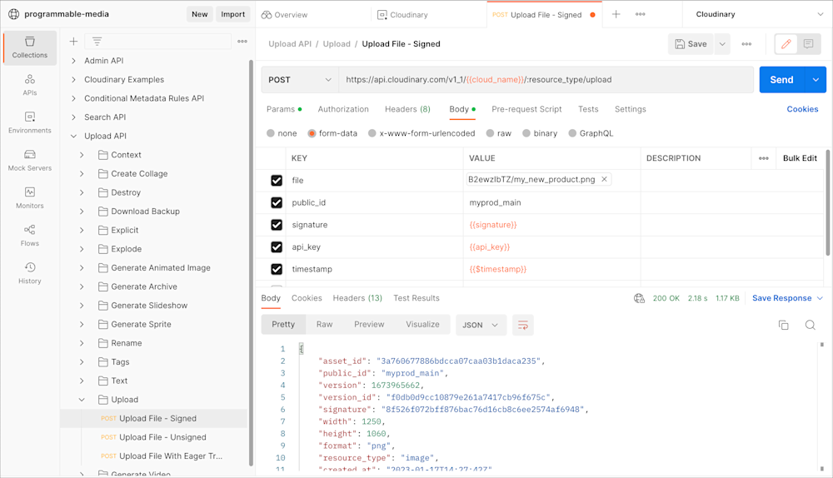
Task: Click the pencil edit mode icon
Action: click(786, 44)
